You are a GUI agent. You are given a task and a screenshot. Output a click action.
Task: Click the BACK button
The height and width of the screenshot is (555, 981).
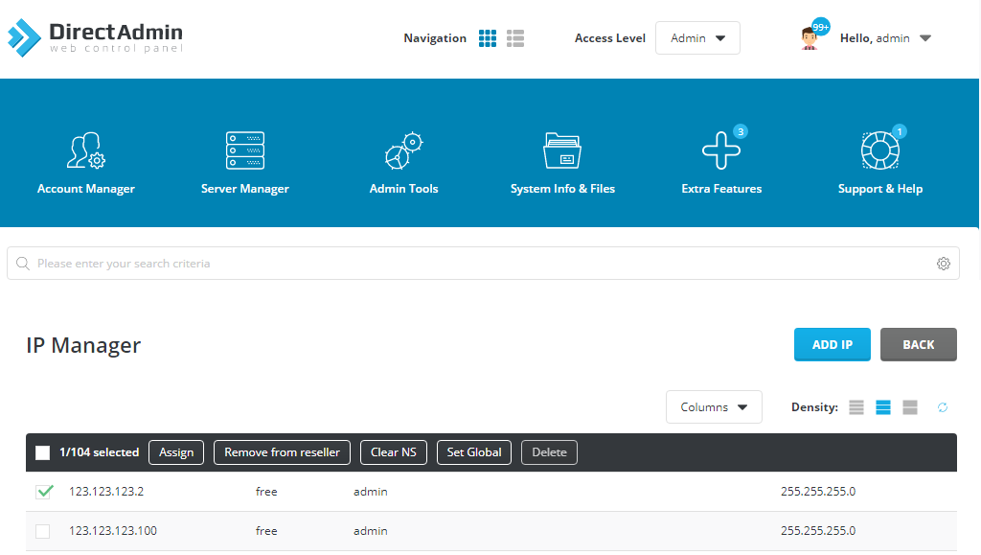[919, 345]
